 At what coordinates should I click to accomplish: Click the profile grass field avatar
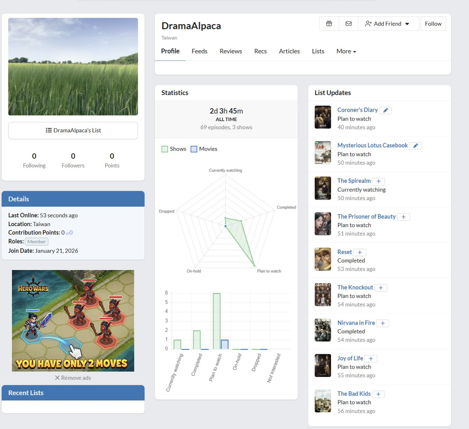[x=73, y=67]
